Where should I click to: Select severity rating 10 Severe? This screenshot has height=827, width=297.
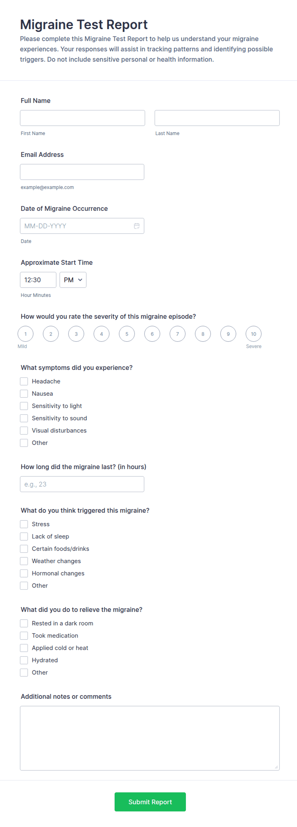pos(254,334)
